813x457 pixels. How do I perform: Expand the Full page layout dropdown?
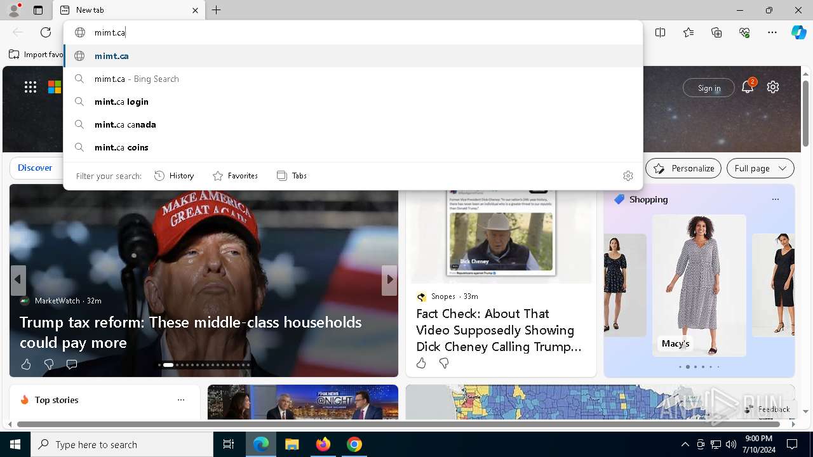(760, 168)
